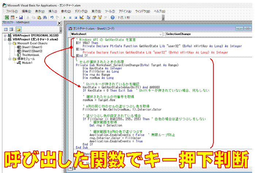
Task: Click the line 'KeyState = GetKeyState(vbKeyShift) And &H8000'
Action: (x=121, y=87)
